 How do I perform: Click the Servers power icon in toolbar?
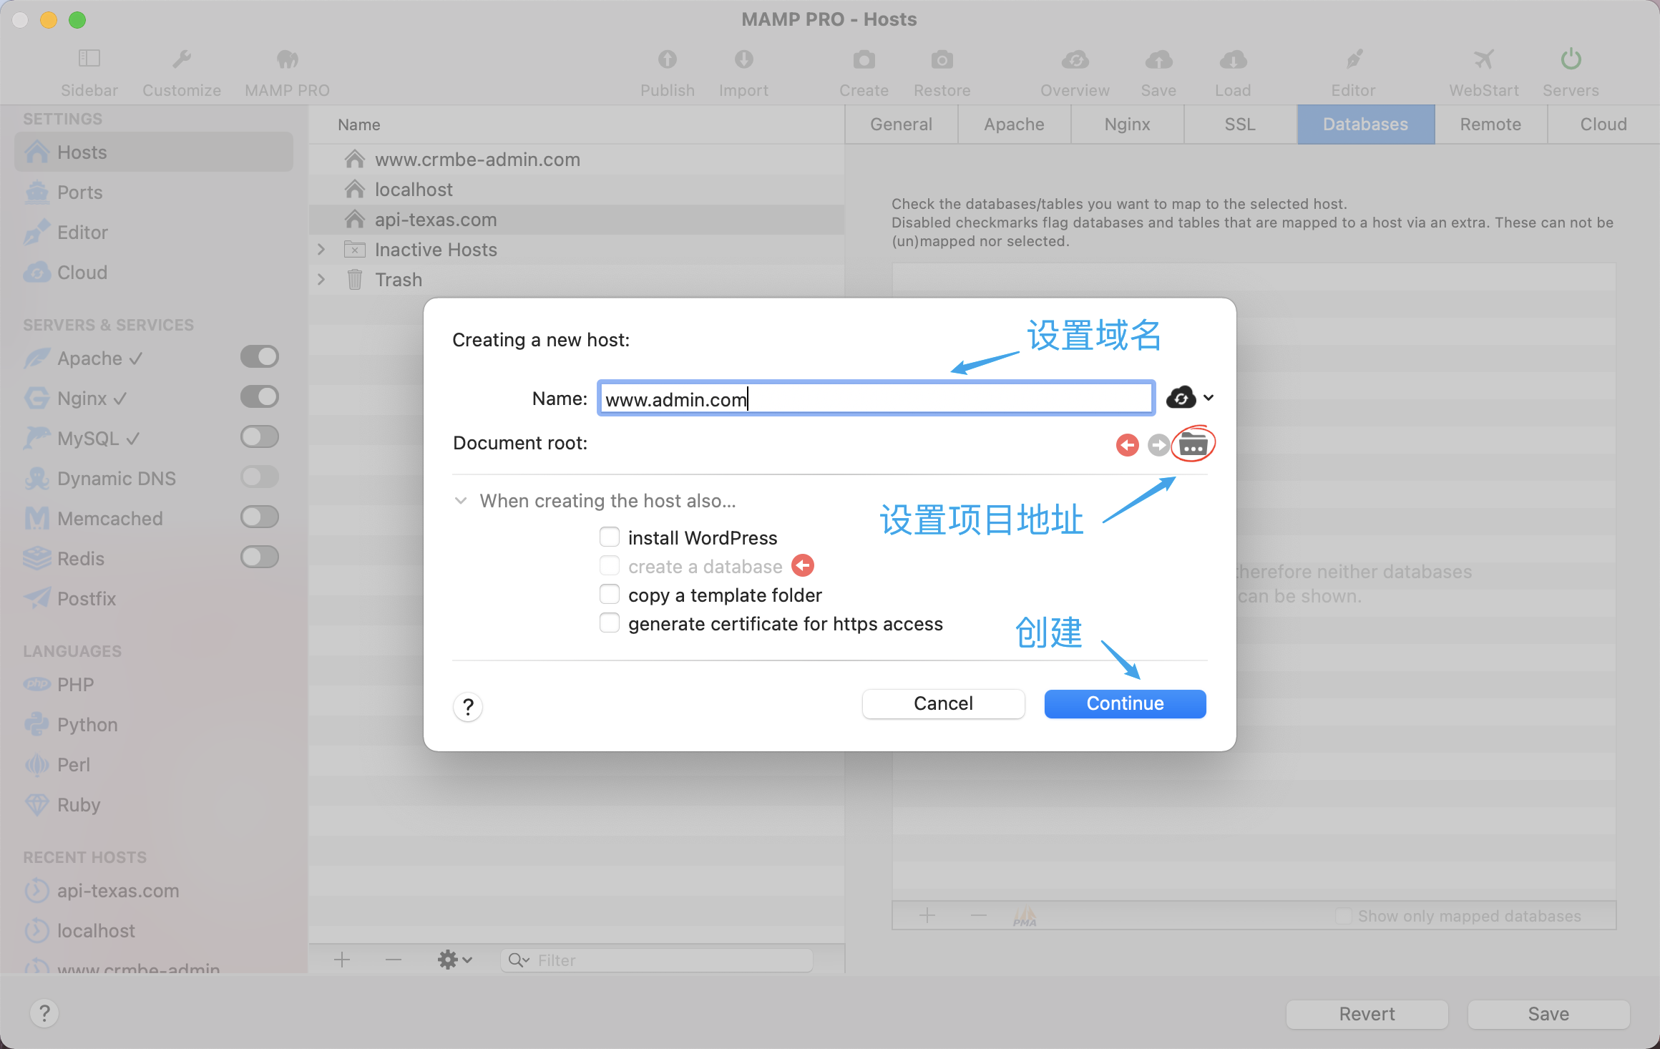click(1571, 59)
